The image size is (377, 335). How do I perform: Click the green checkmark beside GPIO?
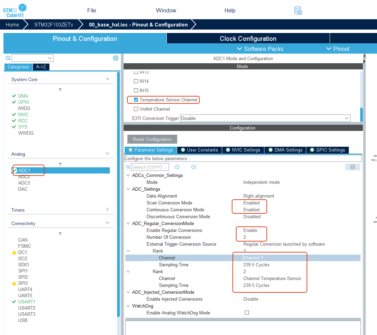(x=14, y=102)
